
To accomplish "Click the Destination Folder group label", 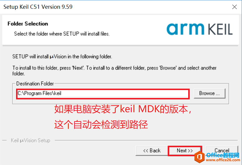I will pyautogui.click(x=35, y=84).
